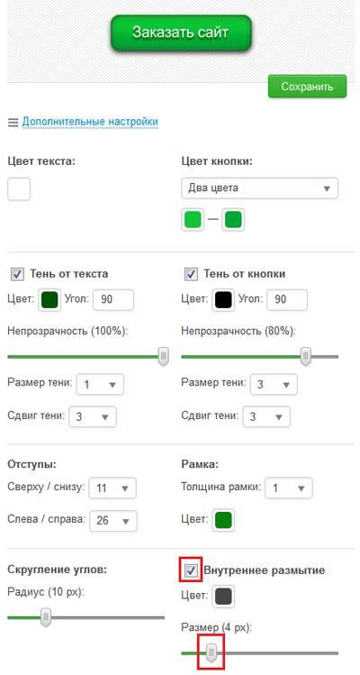360x675 pixels.
Task: Uncheck the Внутреннее размытие checkbox
Action: [x=191, y=571]
